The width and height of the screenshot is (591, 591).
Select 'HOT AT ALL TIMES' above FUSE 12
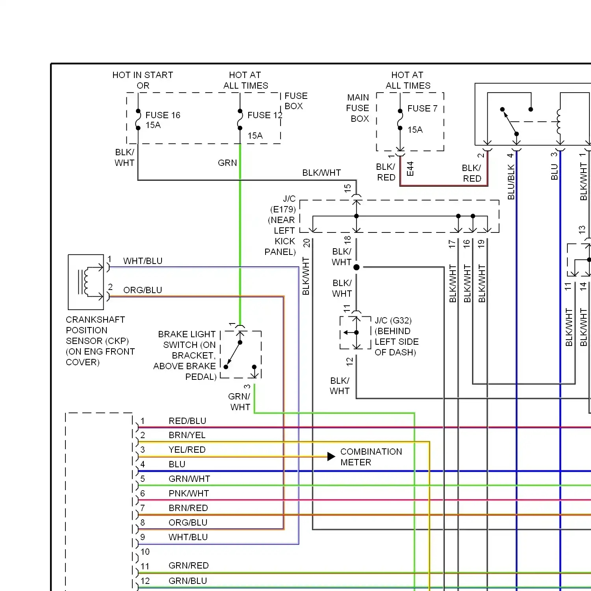245,80
